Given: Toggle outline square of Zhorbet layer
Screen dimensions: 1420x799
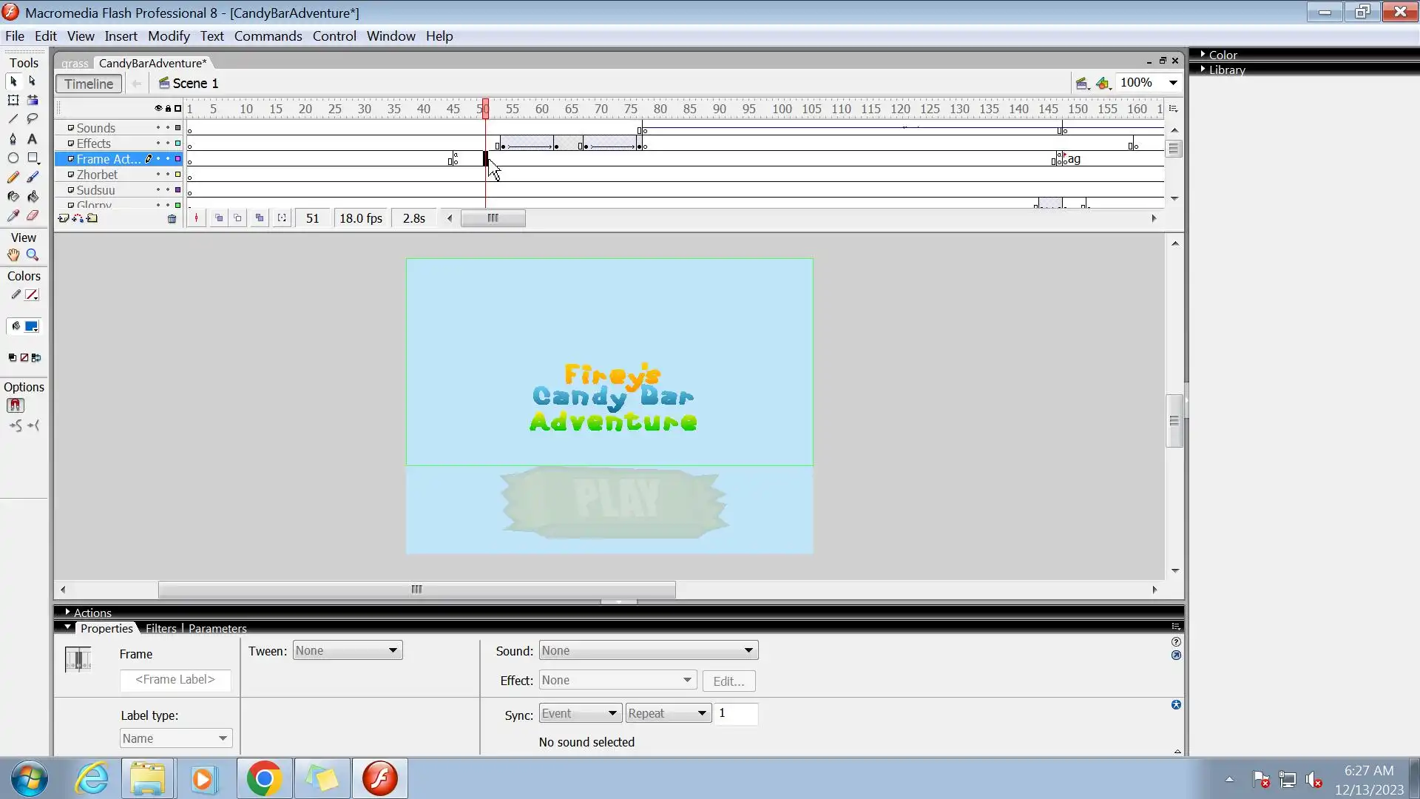Looking at the screenshot, I should tap(177, 175).
